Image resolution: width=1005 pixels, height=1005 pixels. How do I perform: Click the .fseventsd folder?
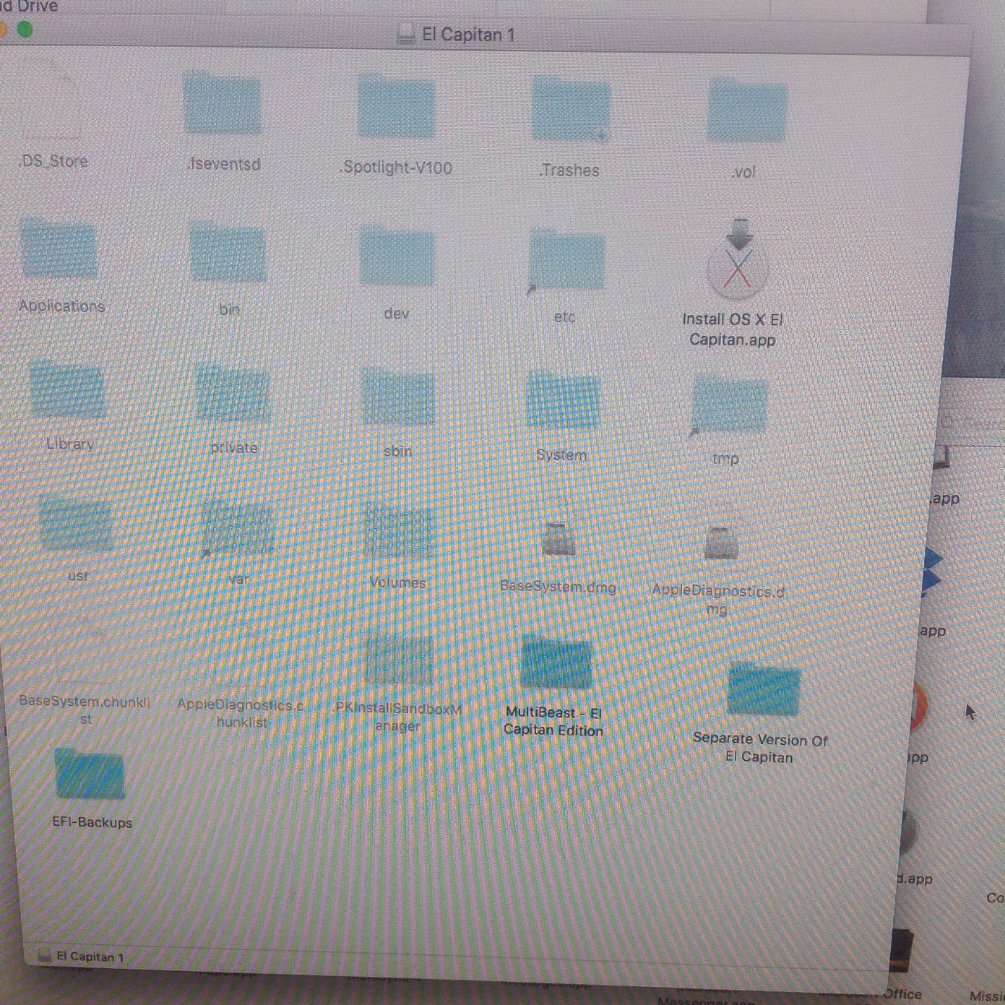click(x=223, y=105)
